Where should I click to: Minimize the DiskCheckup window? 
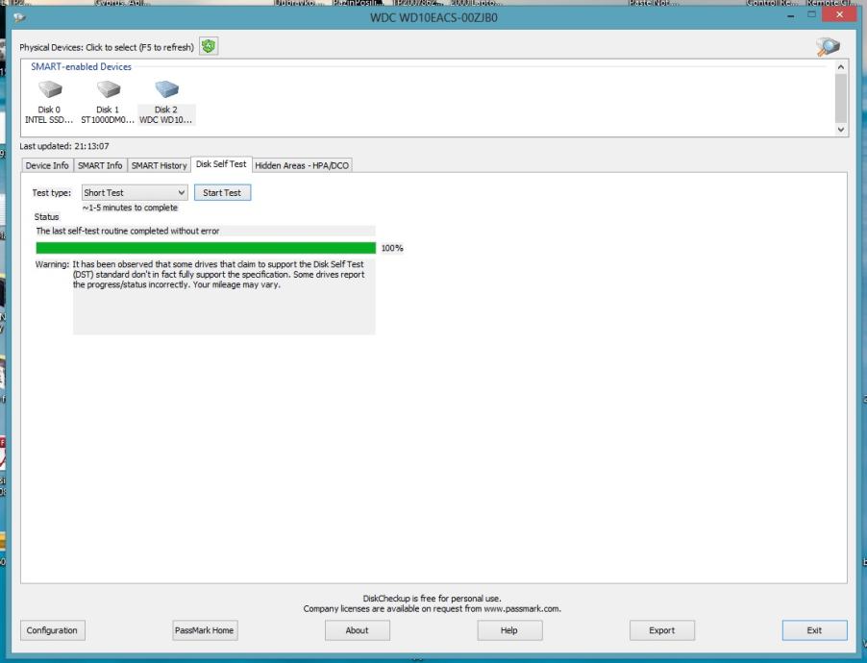point(791,16)
